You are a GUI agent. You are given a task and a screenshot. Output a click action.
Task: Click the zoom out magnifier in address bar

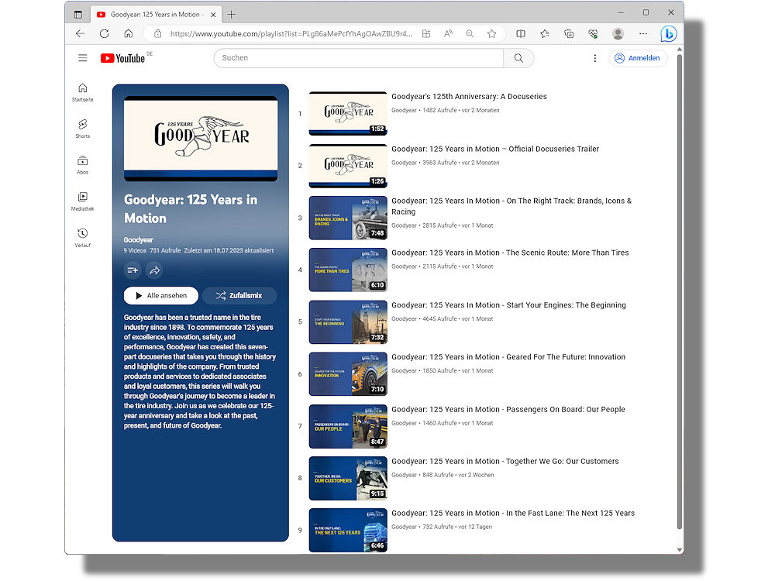tap(470, 33)
